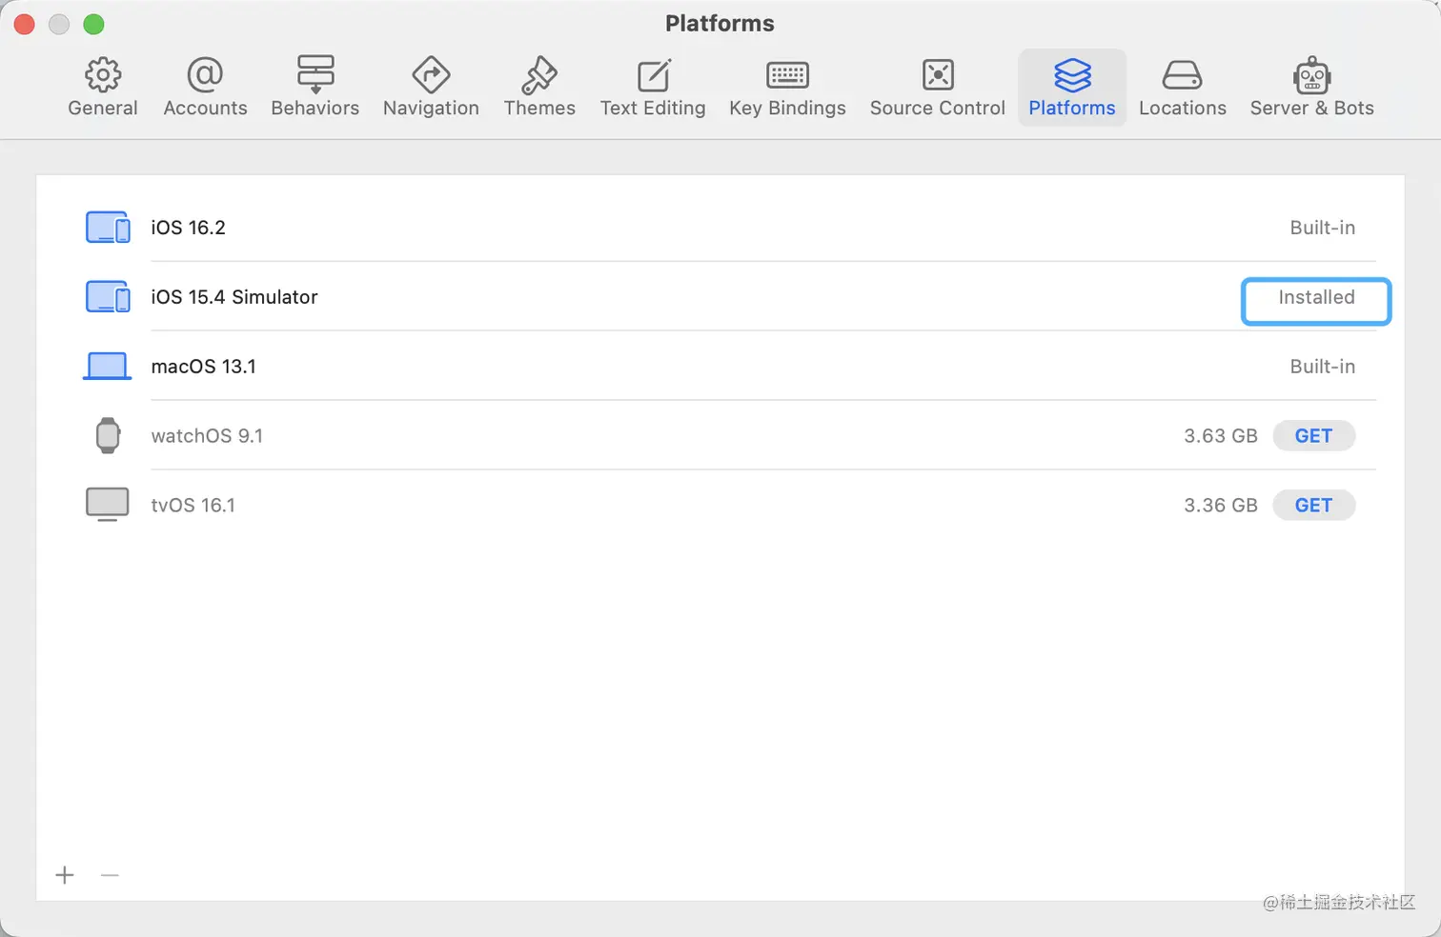The width and height of the screenshot is (1441, 937).
Task: Open the Locations drive icon
Action: click(1183, 74)
